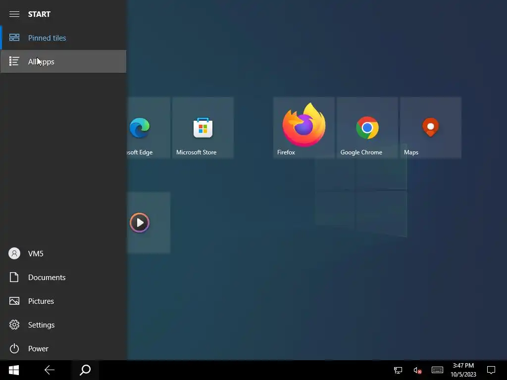
Task: Click the START heading text
Action: coord(39,14)
